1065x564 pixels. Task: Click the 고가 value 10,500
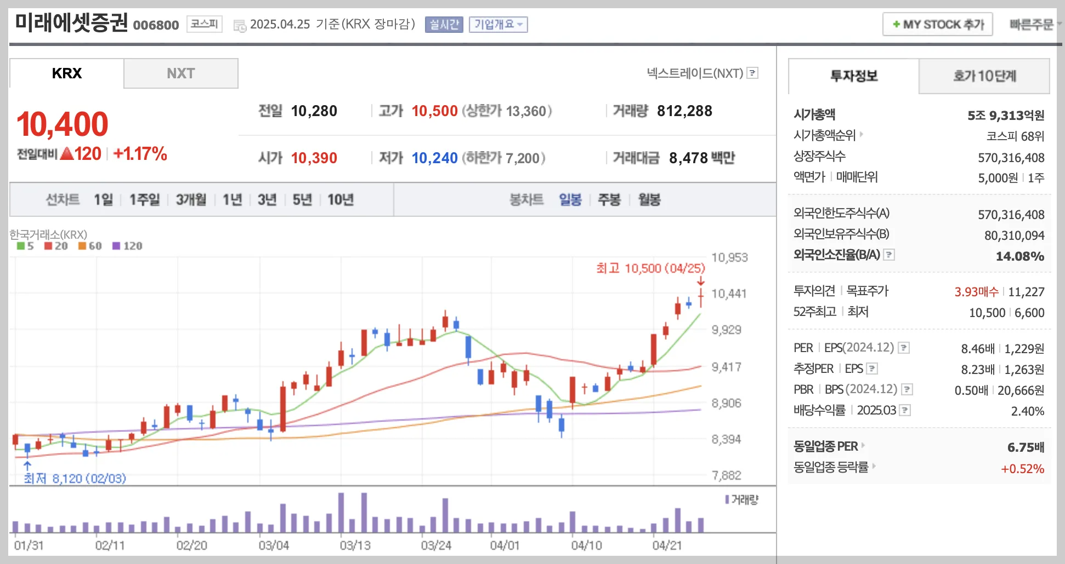pos(435,111)
